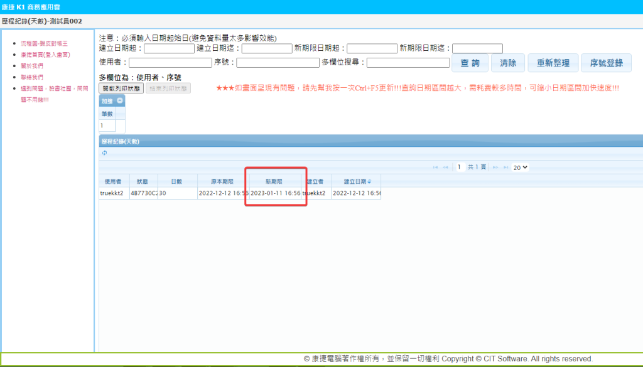Open 康捷首頁(登入畫面) link

click(45, 55)
